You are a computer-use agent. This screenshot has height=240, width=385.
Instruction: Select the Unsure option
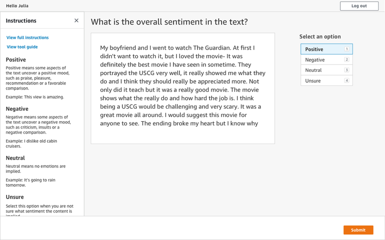[x=321, y=81]
